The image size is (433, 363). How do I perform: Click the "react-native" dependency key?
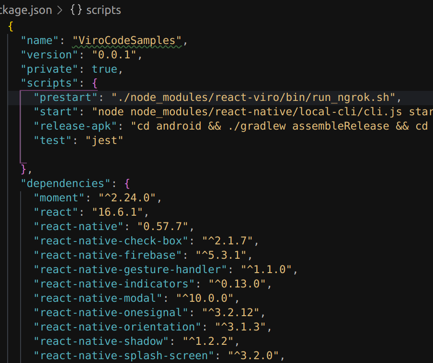click(79, 227)
